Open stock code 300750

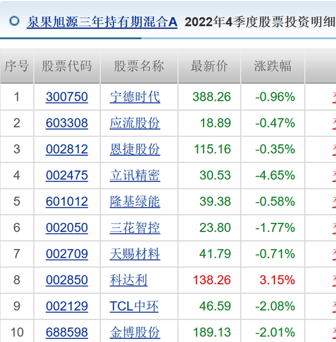[67, 97]
